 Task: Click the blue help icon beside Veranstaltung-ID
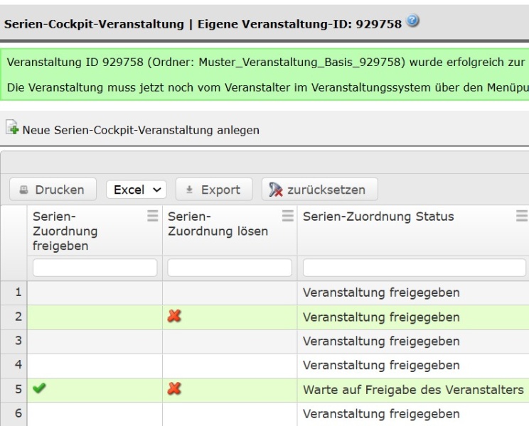point(412,21)
